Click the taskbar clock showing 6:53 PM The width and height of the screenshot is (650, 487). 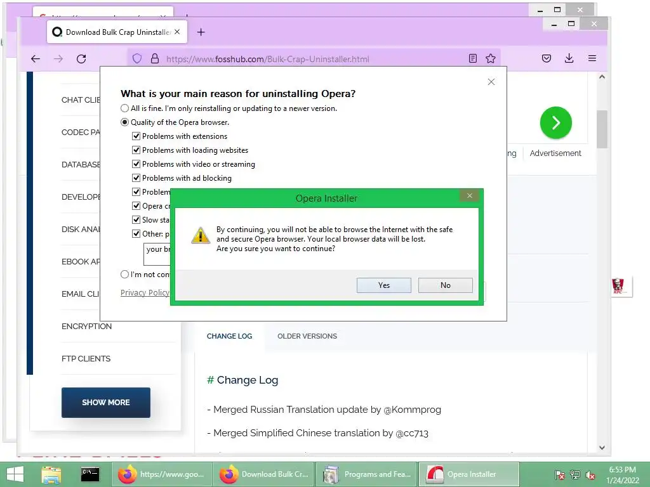pos(623,475)
